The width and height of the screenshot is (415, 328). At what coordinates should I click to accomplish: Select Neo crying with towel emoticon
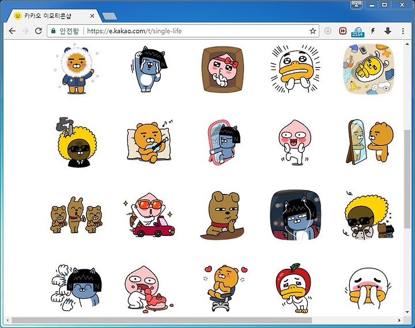149,69
